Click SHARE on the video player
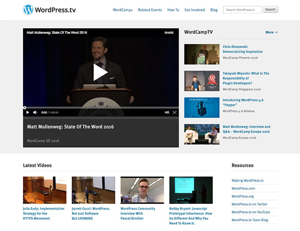 (169, 32)
